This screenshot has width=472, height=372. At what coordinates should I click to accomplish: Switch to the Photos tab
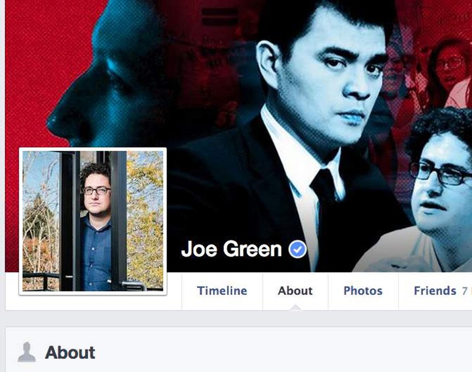point(363,291)
